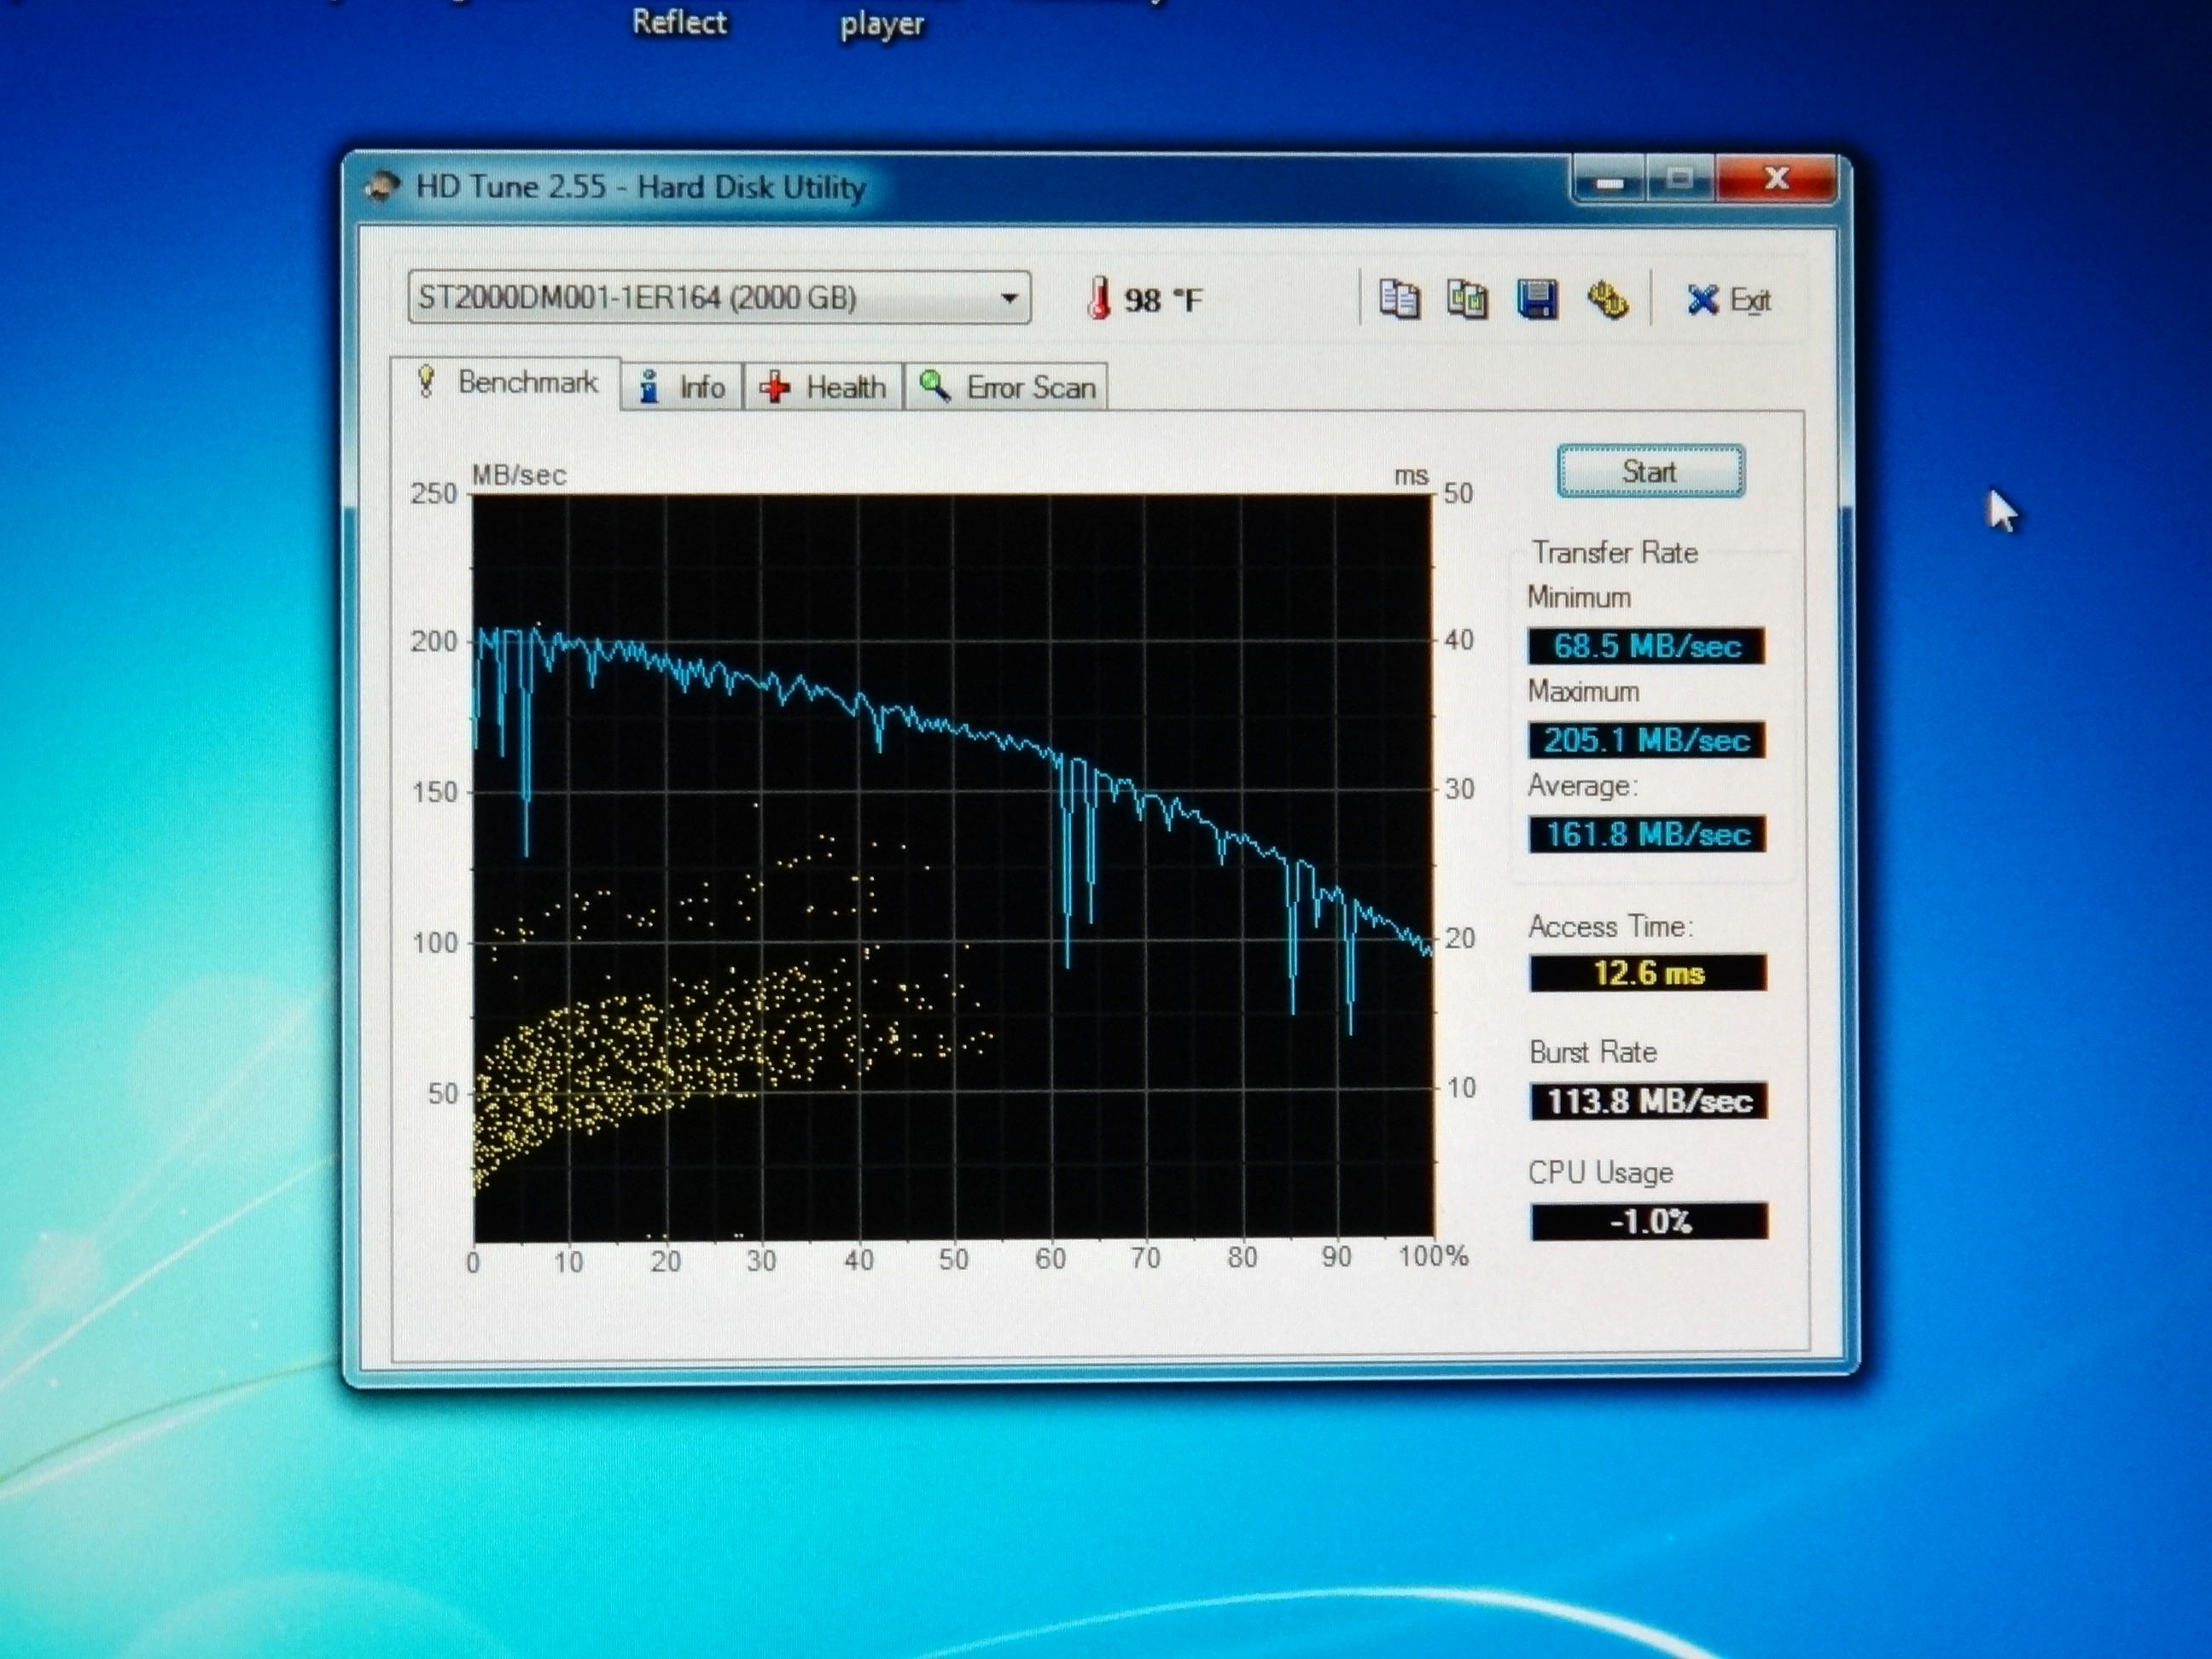The height and width of the screenshot is (1659, 2212).
Task: Click the 98 °F temperature reading
Action: tap(1163, 300)
